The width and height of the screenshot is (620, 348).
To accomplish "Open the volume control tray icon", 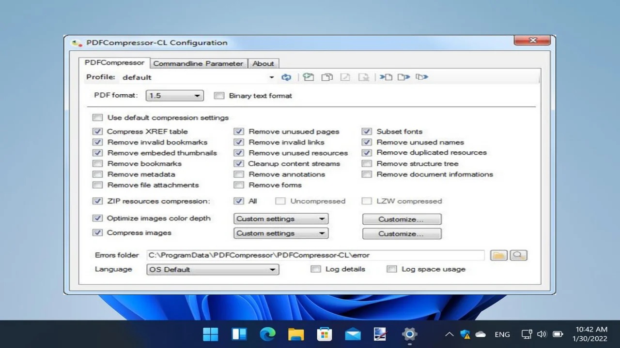I will [x=542, y=334].
